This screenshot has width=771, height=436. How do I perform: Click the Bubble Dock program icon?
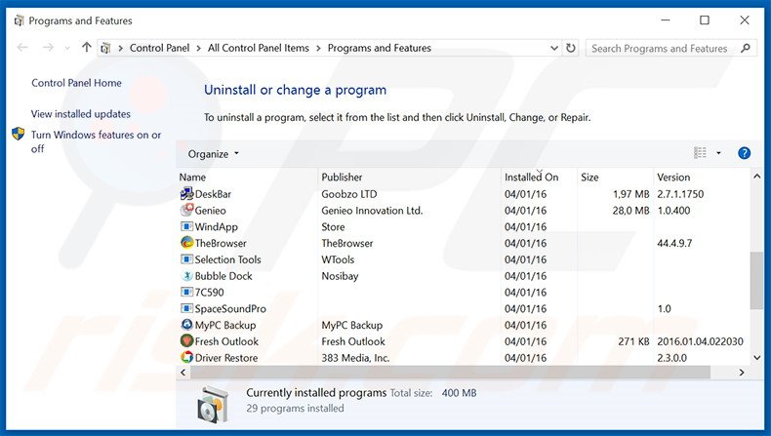tap(186, 276)
